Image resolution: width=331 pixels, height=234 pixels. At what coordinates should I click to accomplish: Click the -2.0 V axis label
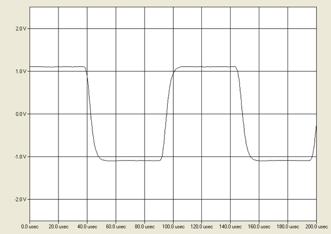[20, 200]
